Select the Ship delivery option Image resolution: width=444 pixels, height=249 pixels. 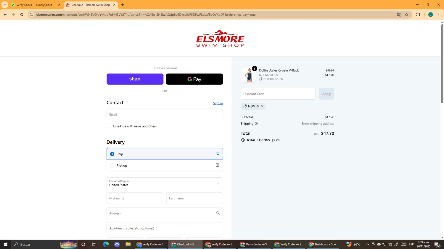pyautogui.click(x=165, y=154)
